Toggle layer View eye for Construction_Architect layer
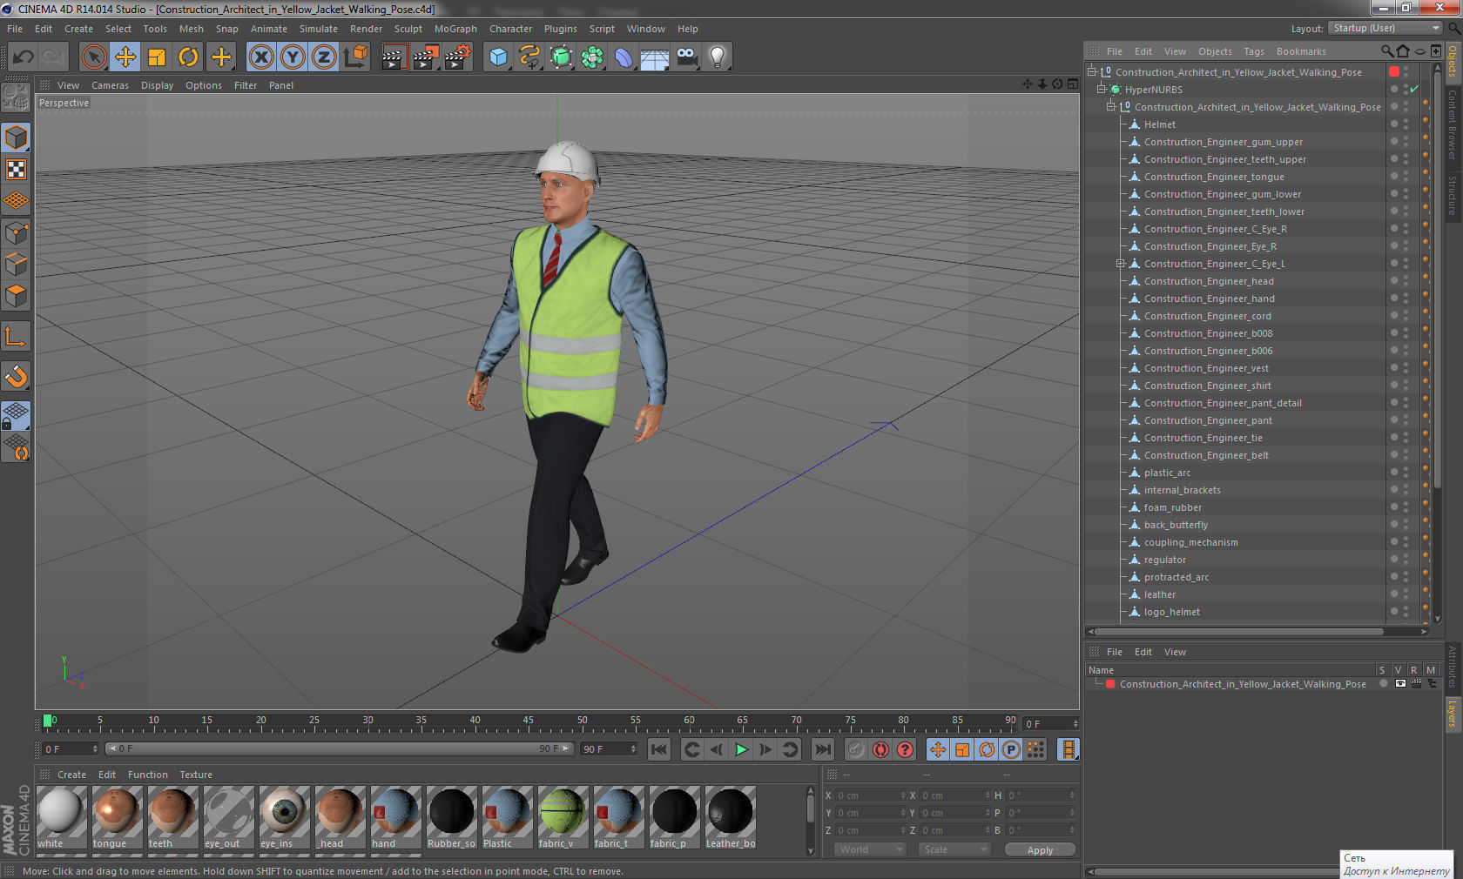The height and width of the screenshot is (879, 1463). [x=1399, y=683]
